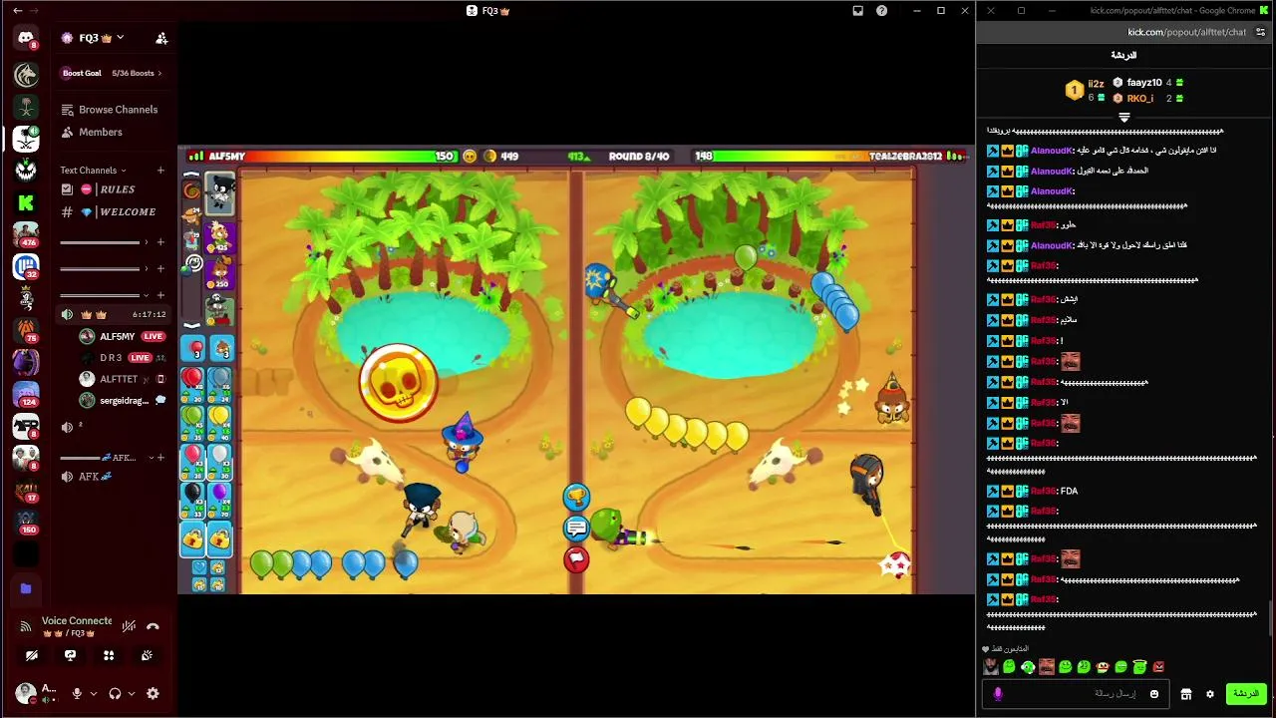Toggle noise suppression icon in voice panel
This screenshot has width=1276, height=718.
point(129,626)
